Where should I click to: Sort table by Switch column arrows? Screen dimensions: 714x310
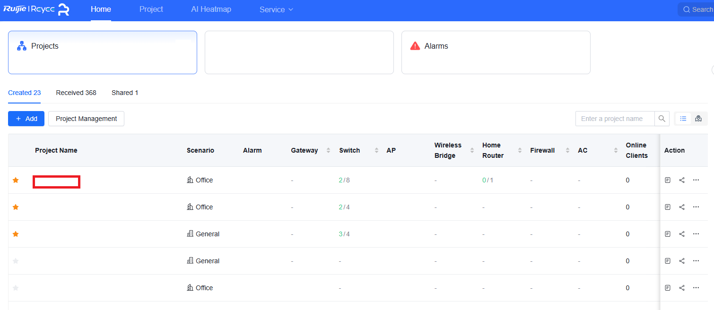376,150
